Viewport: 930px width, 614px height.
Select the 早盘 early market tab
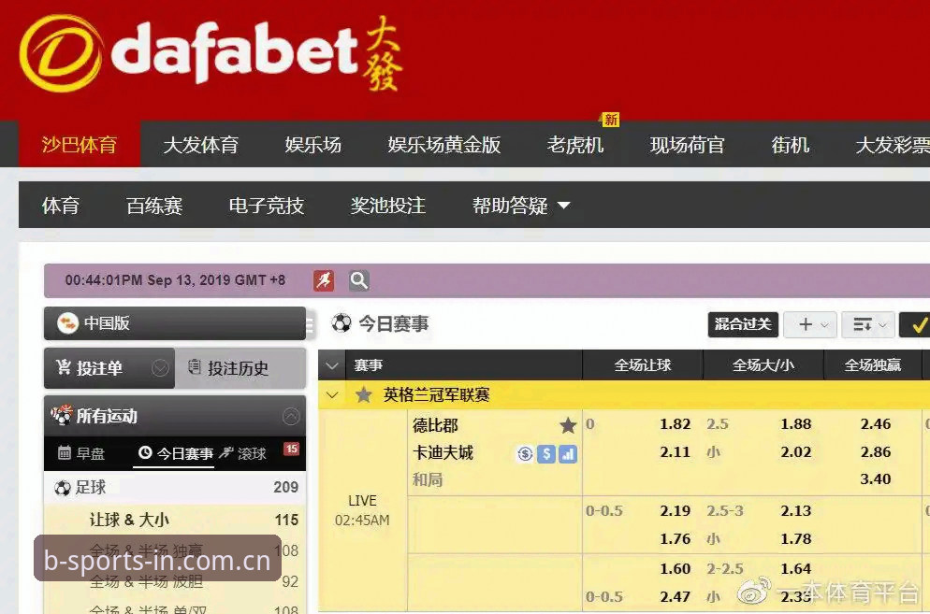81,453
